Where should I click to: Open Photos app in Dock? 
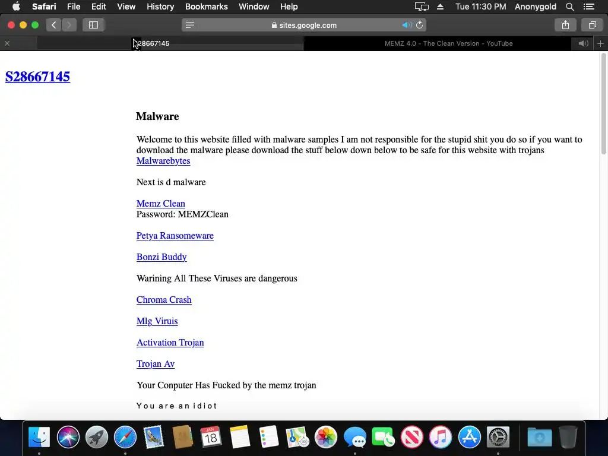tap(326, 437)
